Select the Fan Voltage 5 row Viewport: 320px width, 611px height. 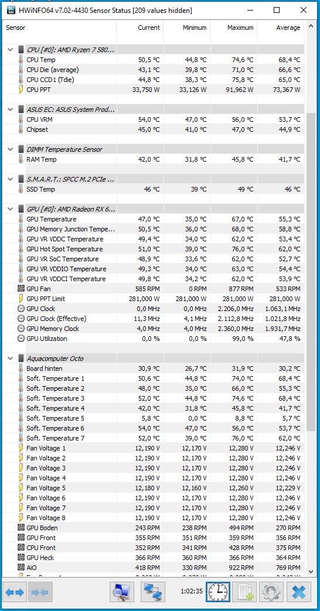tap(153, 488)
